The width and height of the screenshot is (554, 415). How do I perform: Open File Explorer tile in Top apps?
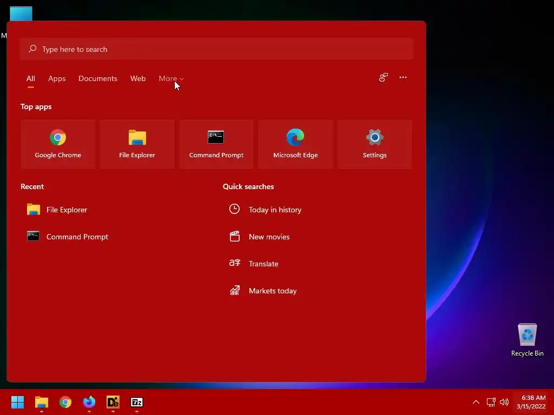click(x=137, y=144)
